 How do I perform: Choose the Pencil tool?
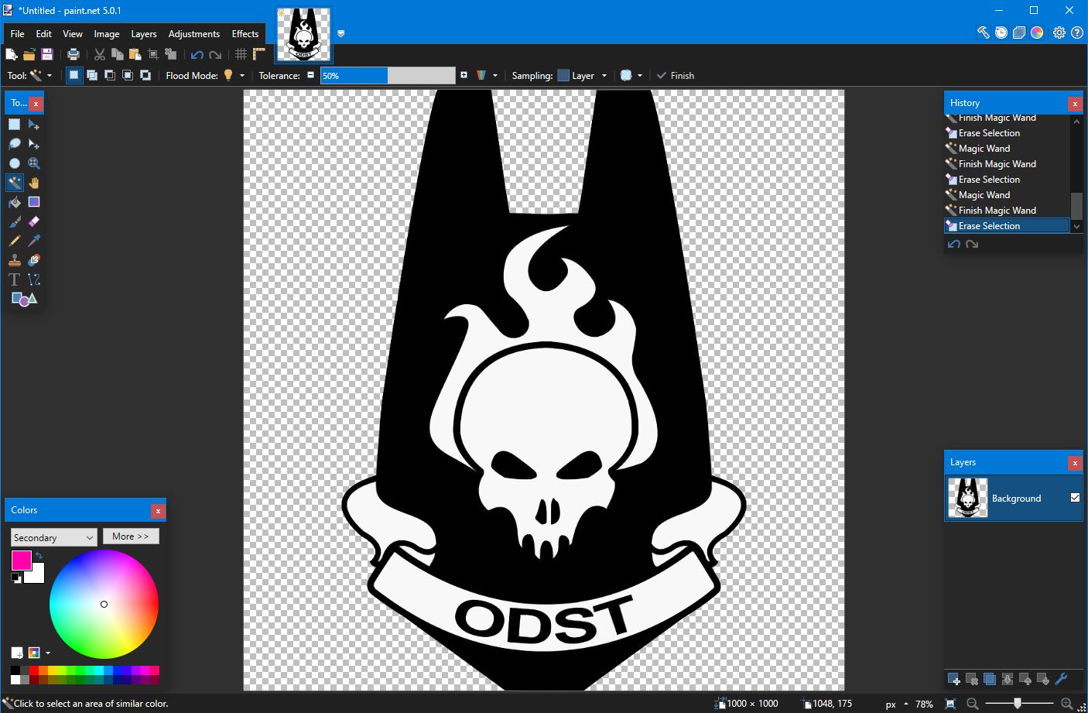coord(15,241)
